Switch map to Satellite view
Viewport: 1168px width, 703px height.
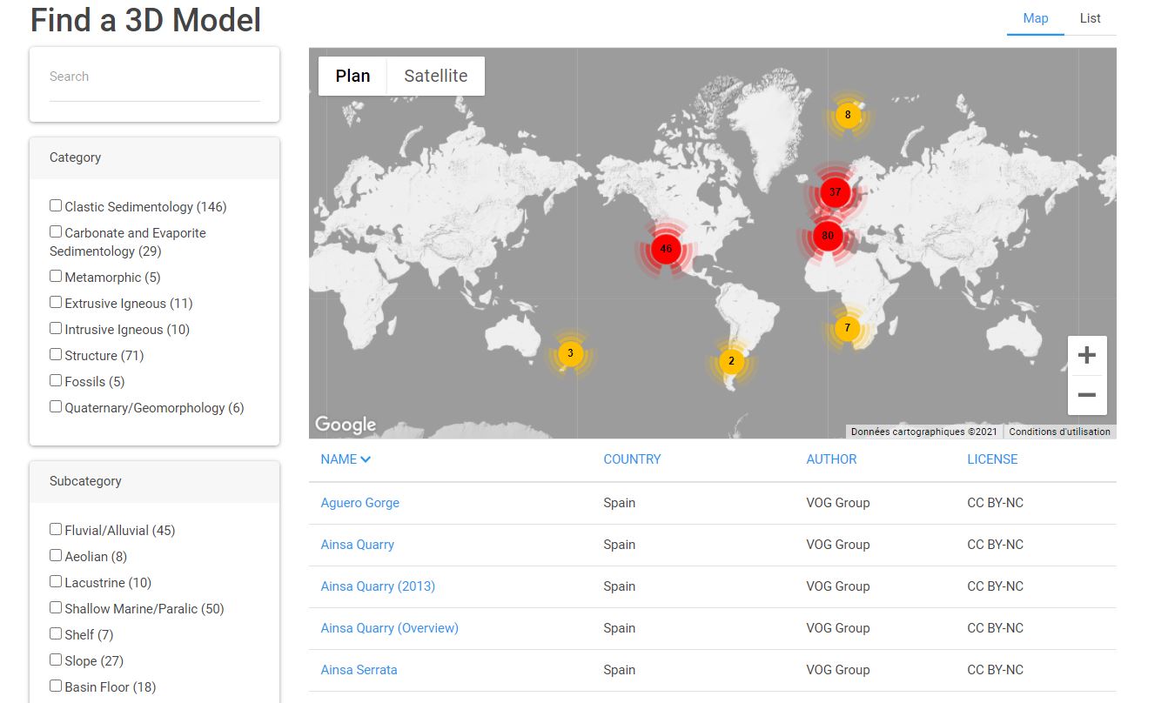[x=435, y=76]
